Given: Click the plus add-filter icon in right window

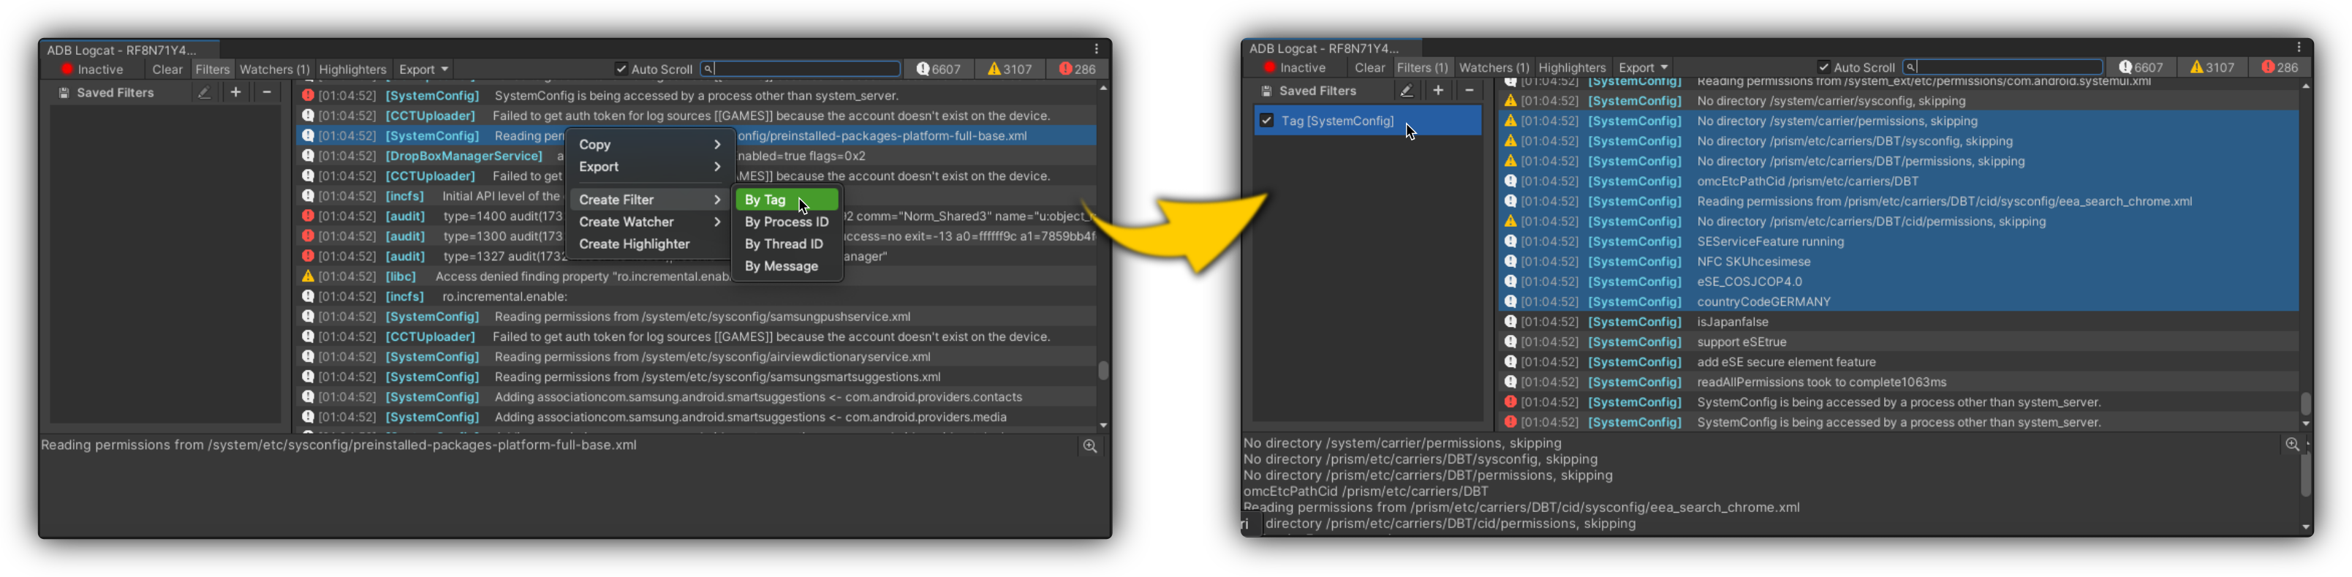Looking at the screenshot, I should pyautogui.click(x=1438, y=91).
